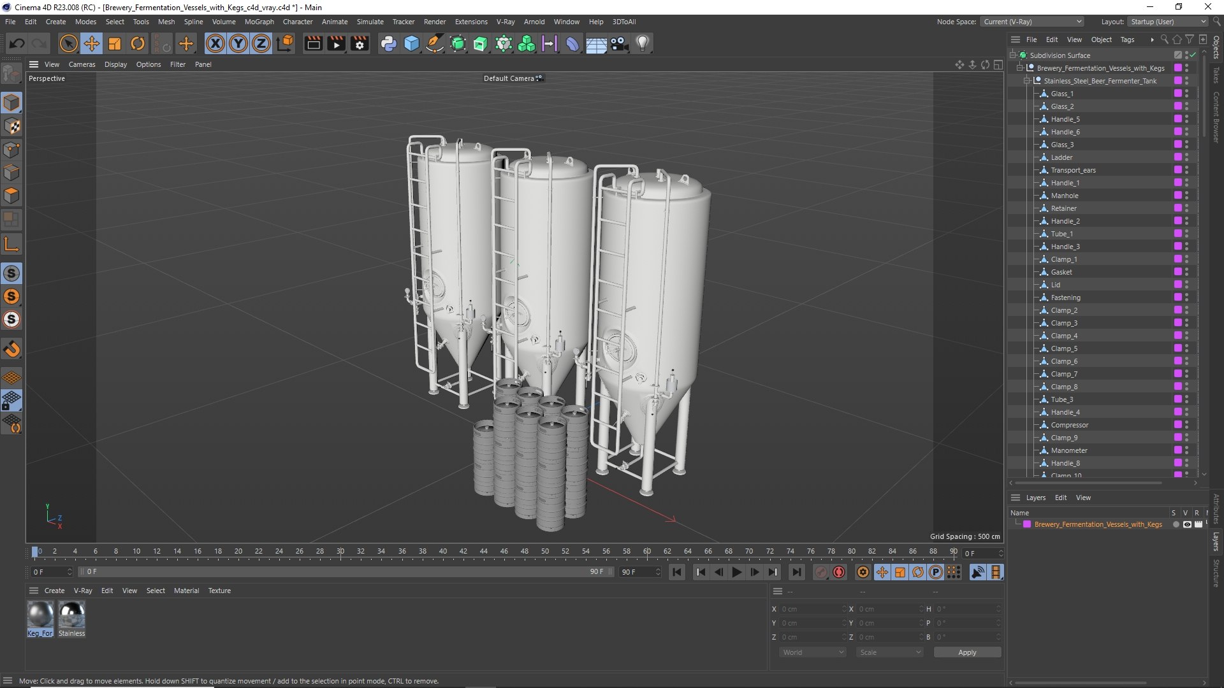Open Edit Render Settings
The height and width of the screenshot is (688, 1224).
tap(360, 44)
